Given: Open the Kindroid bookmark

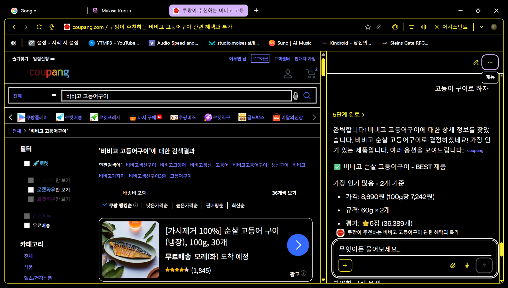Looking at the screenshot, I should (346, 43).
